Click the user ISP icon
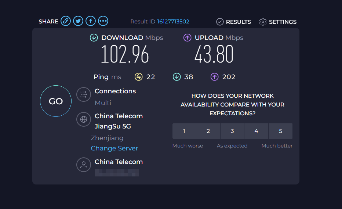This screenshot has width=342, height=209. click(83, 165)
